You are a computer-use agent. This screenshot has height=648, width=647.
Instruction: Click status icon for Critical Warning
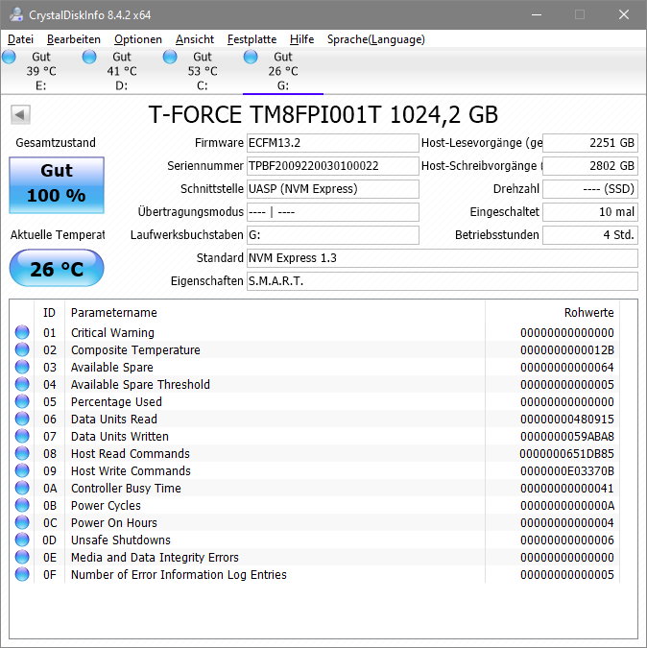click(x=22, y=332)
